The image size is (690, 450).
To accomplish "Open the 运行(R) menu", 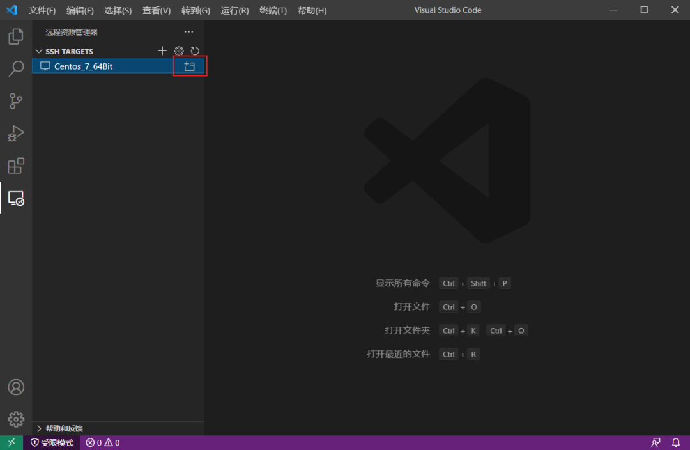I will (x=234, y=10).
